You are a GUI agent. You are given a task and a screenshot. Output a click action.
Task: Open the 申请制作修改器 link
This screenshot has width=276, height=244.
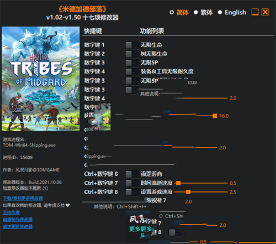click(18, 220)
